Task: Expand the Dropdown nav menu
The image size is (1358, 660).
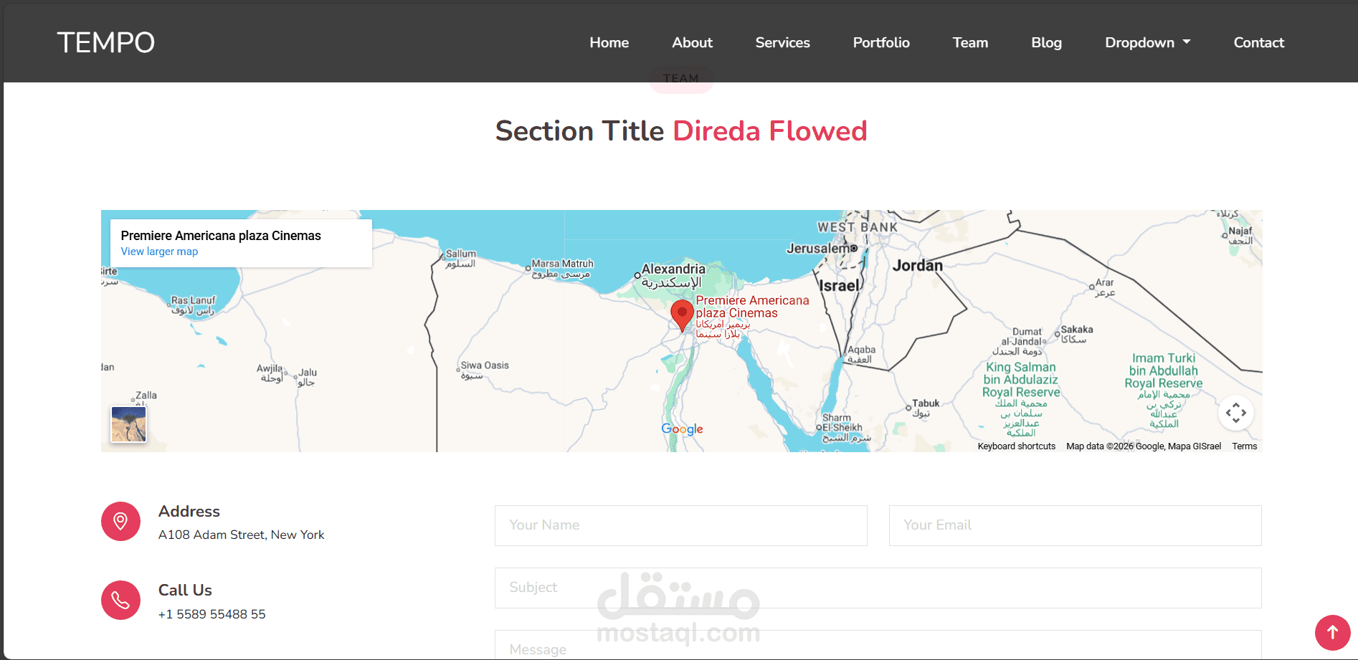Action: 1147,42
